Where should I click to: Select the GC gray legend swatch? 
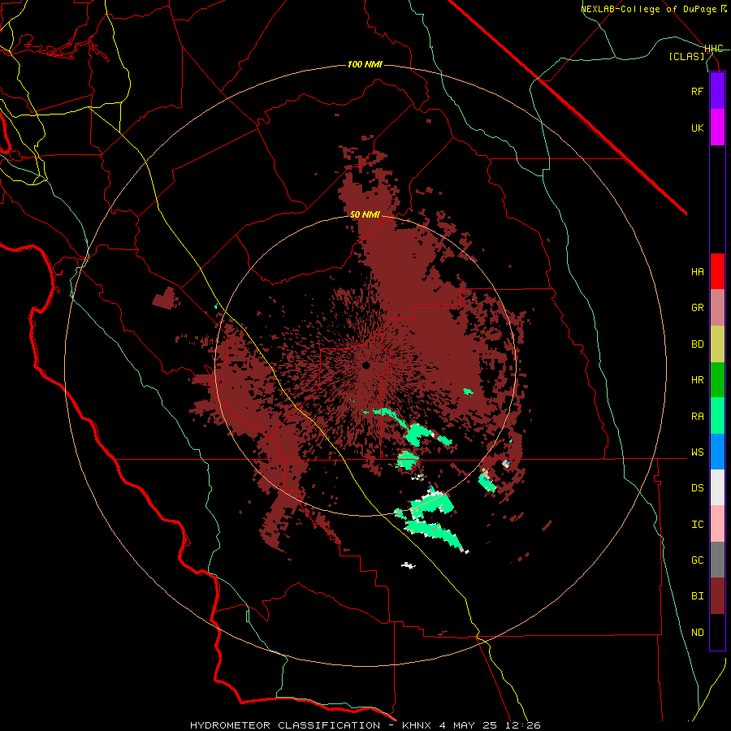[717, 560]
